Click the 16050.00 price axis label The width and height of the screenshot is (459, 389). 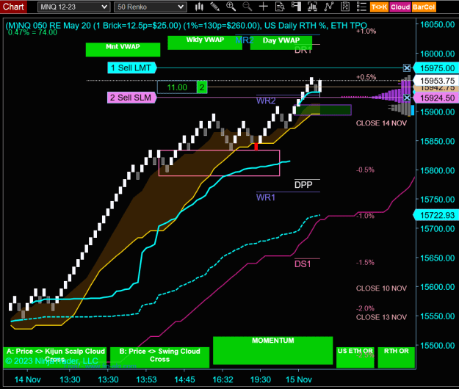pyautogui.click(x=438, y=24)
